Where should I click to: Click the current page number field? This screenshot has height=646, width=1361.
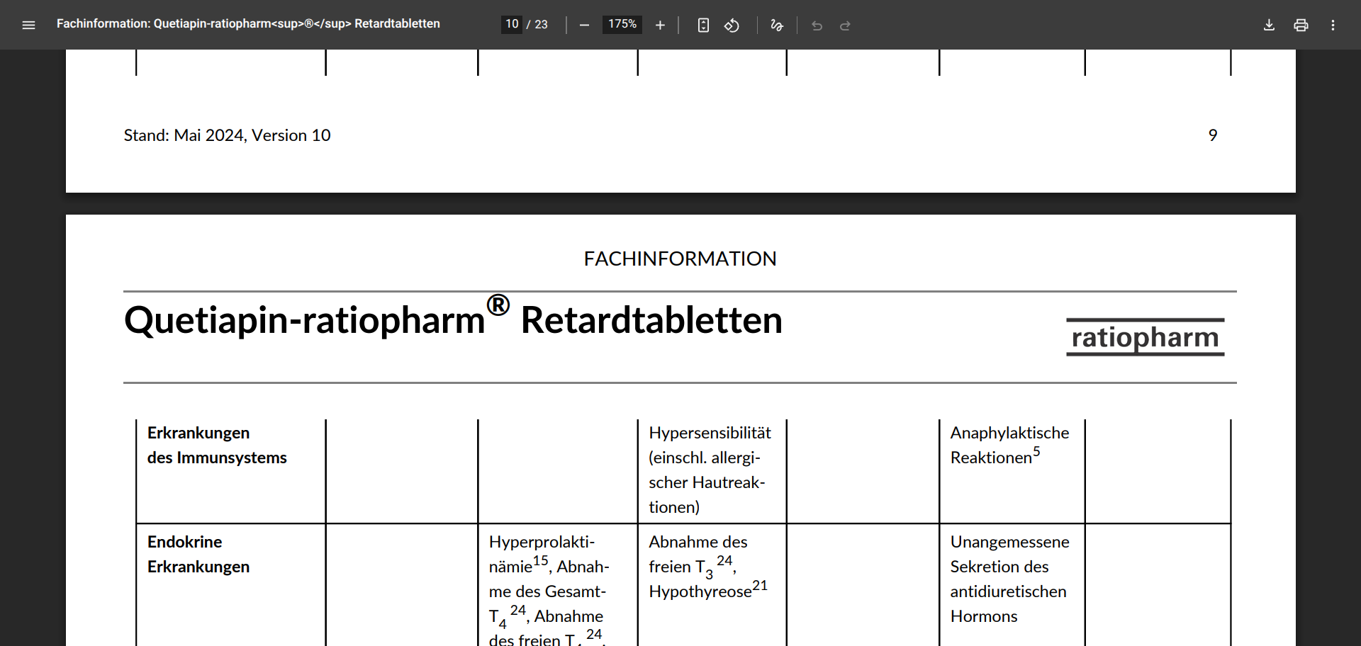tap(512, 24)
